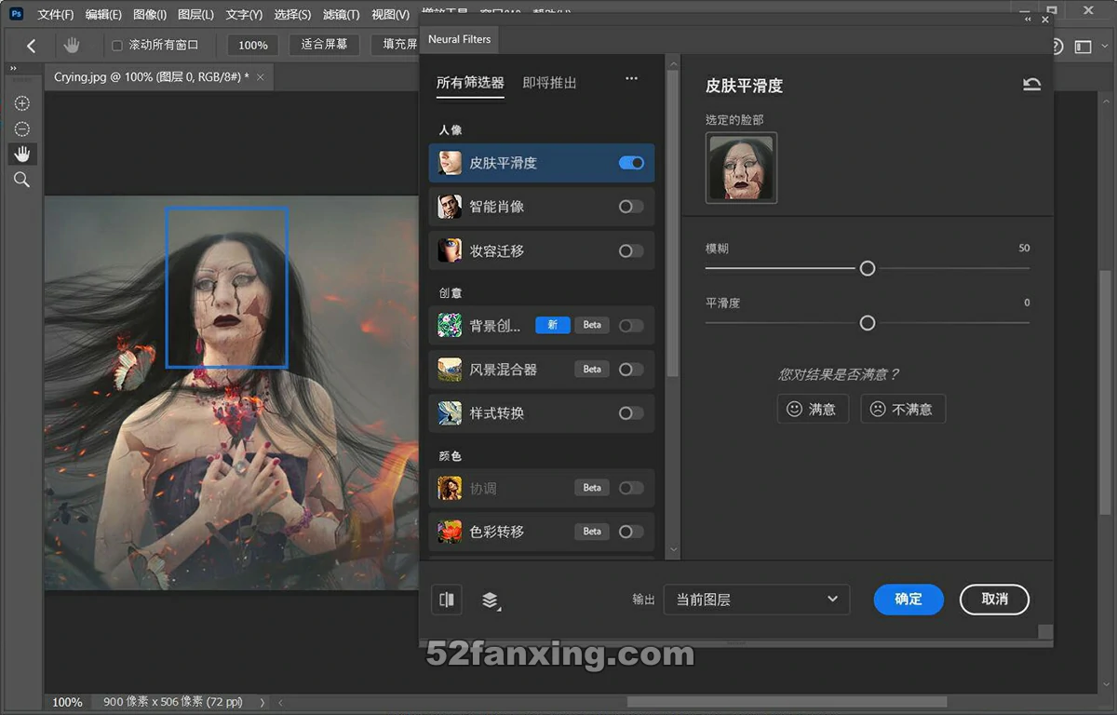Switch to the 即将推出 tab
This screenshot has width=1117, height=715.
point(549,83)
